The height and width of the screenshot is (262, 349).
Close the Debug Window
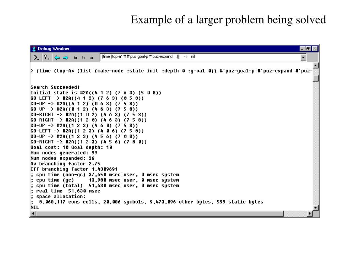[x=315, y=48]
